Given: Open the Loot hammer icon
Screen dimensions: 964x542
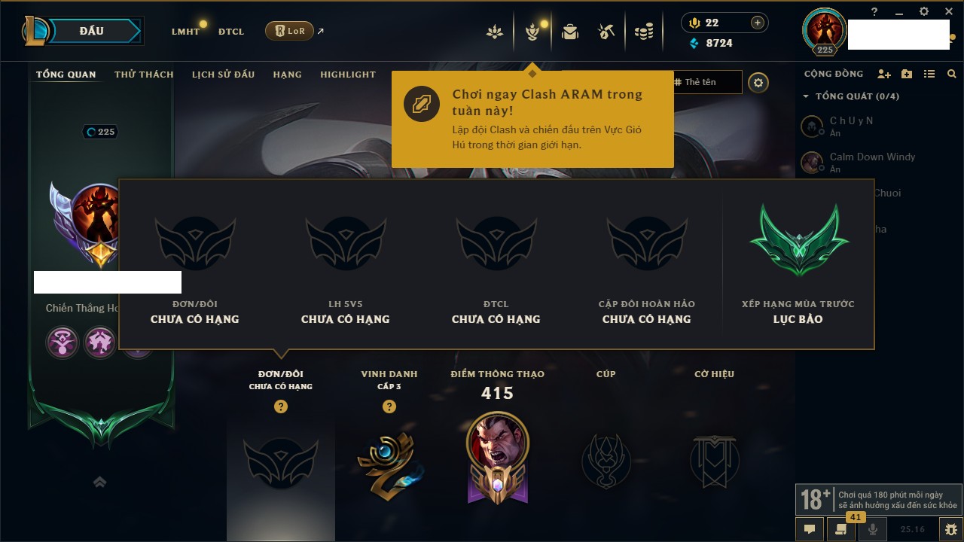Looking at the screenshot, I should point(606,32).
